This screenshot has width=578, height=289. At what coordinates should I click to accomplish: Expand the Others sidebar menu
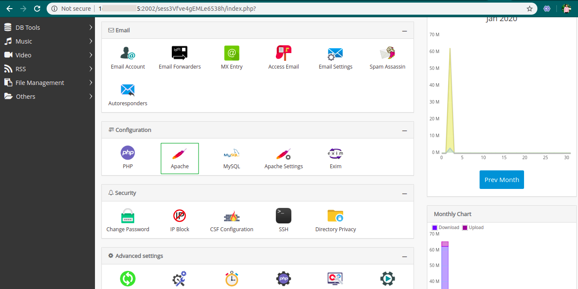coord(47,96)
